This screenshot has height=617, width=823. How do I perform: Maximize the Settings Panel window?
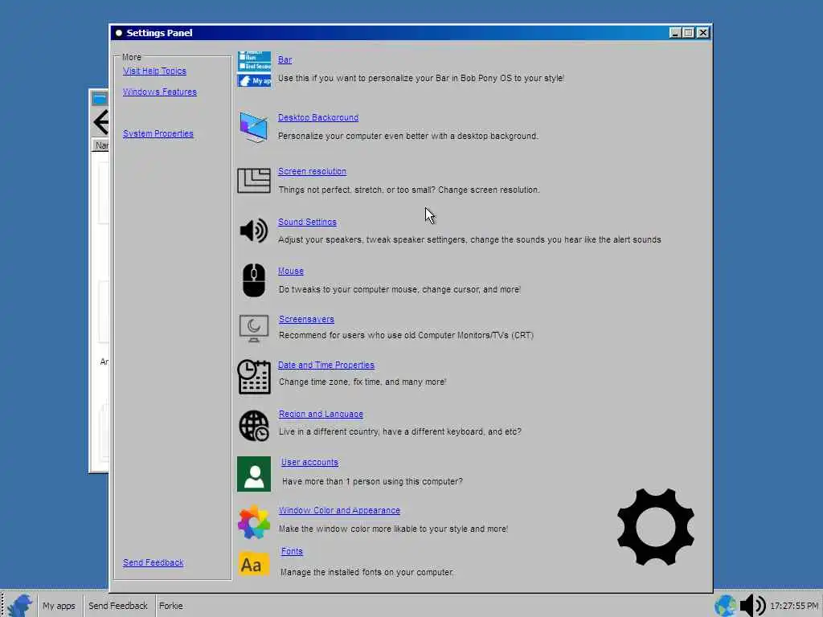coord(689,33)
